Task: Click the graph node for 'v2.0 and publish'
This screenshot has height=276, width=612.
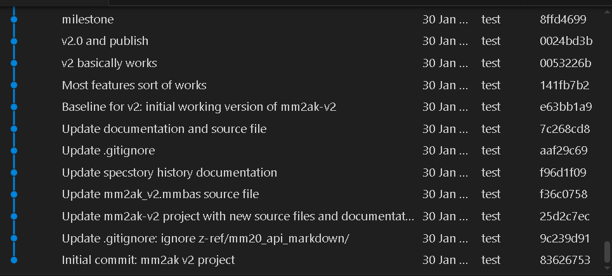Action: click(x=14, y=41)
